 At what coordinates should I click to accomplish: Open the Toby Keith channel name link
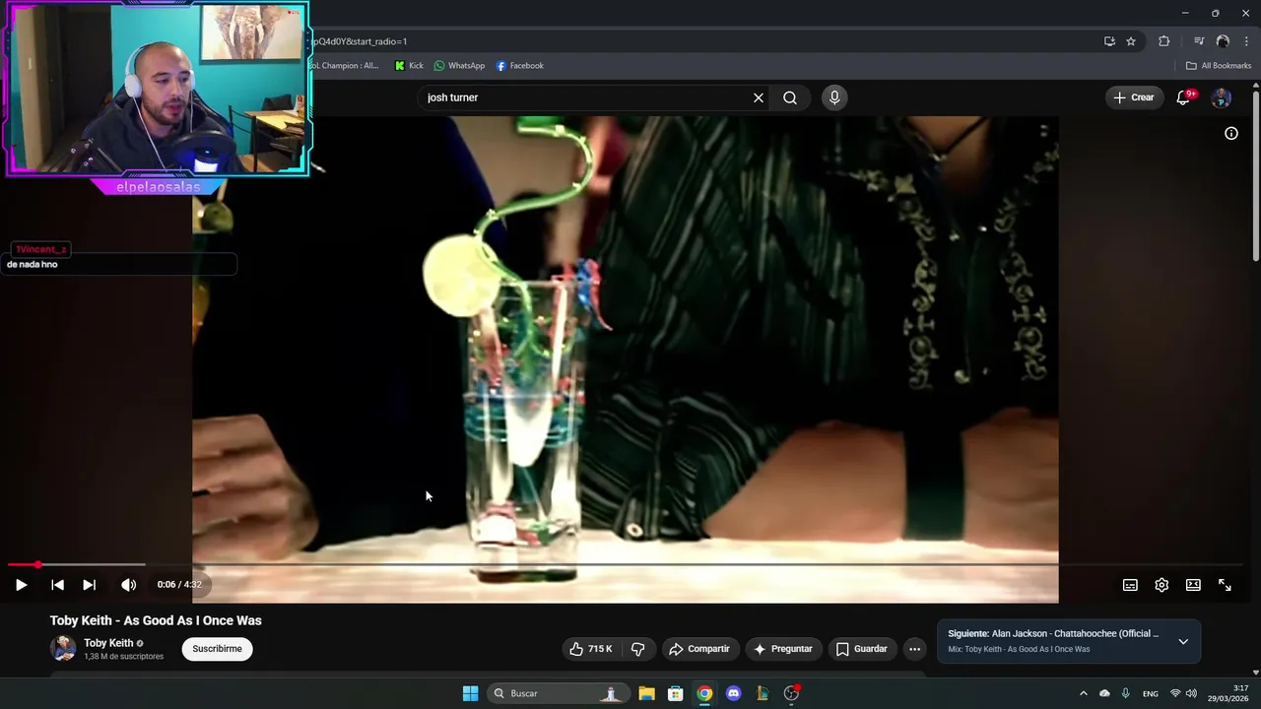(x=108, y=643)
